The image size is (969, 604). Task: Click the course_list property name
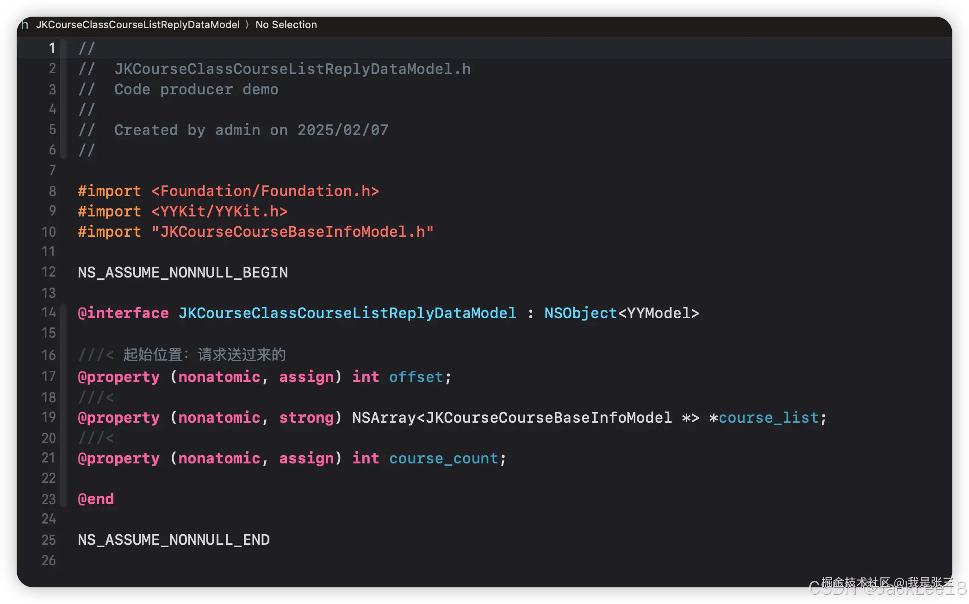click(768, 418)
